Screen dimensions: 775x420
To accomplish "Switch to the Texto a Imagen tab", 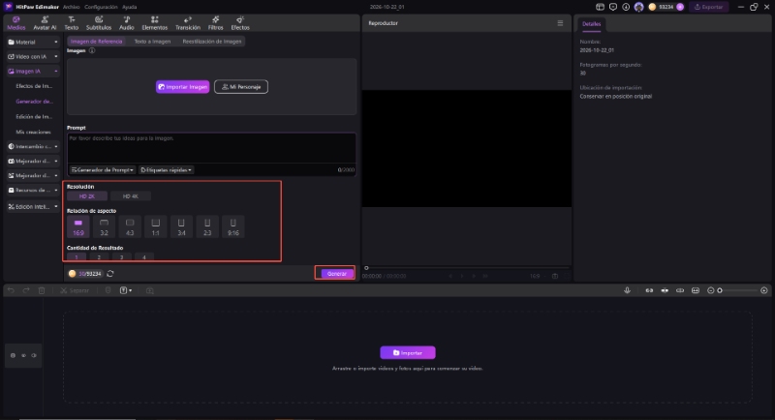I will pyautogui.click(x=152, y=42).
